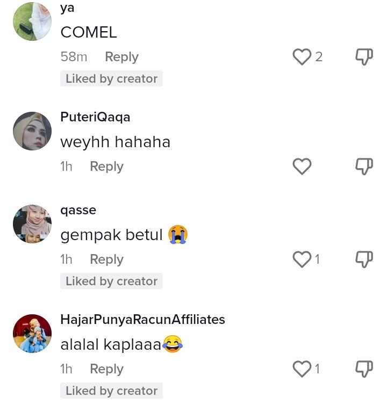Dislike PuteriQaqa's weyhh hahaha comment
This screenshot has height=404, width=387.
(x=364, y=167)
